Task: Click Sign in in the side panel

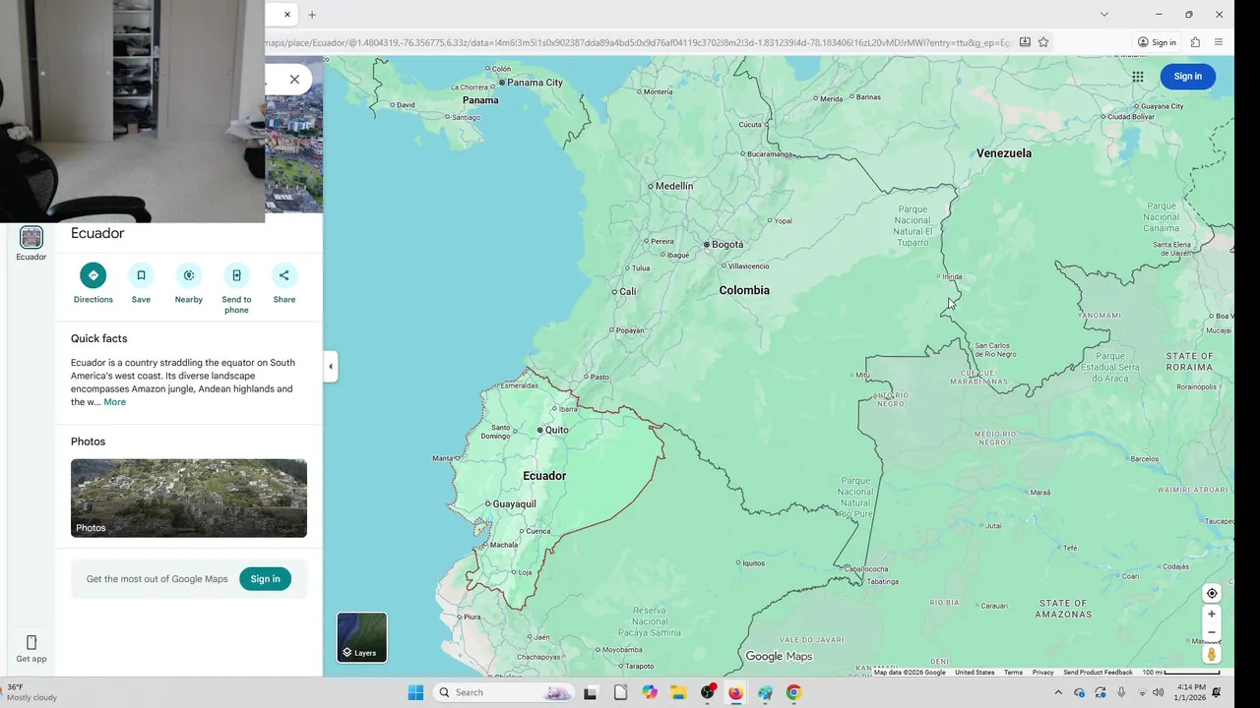Action: tap(265, 579)
